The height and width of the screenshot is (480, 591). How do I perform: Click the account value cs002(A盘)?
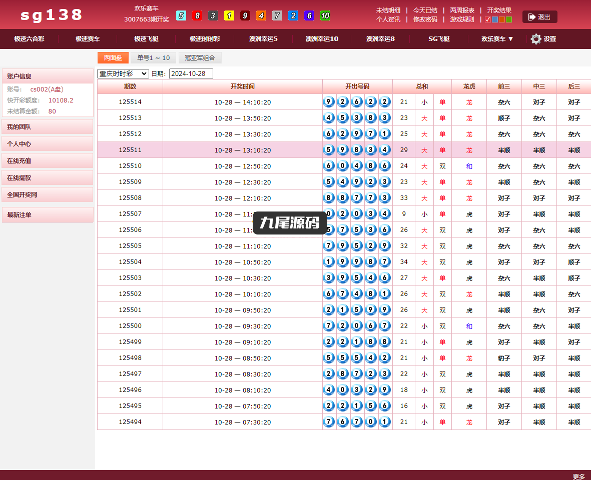point(47,89)
